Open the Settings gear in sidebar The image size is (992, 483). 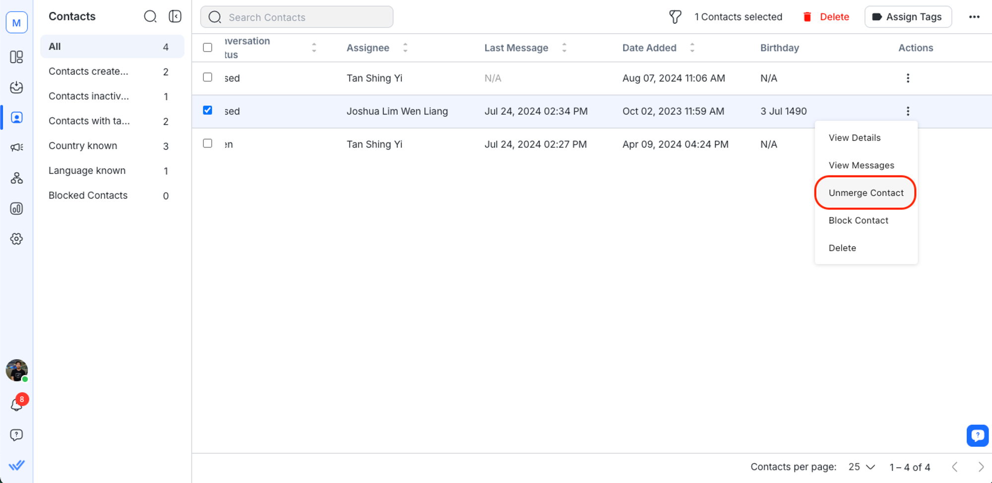tap(16, 239)
